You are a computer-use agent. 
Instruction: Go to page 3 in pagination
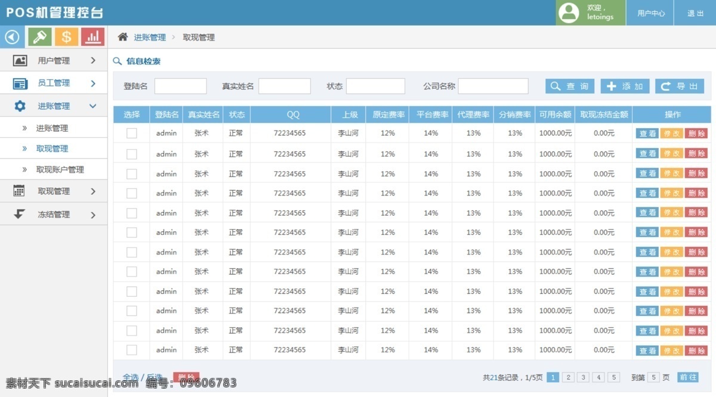pyautogui.click(x=583, y=377)
